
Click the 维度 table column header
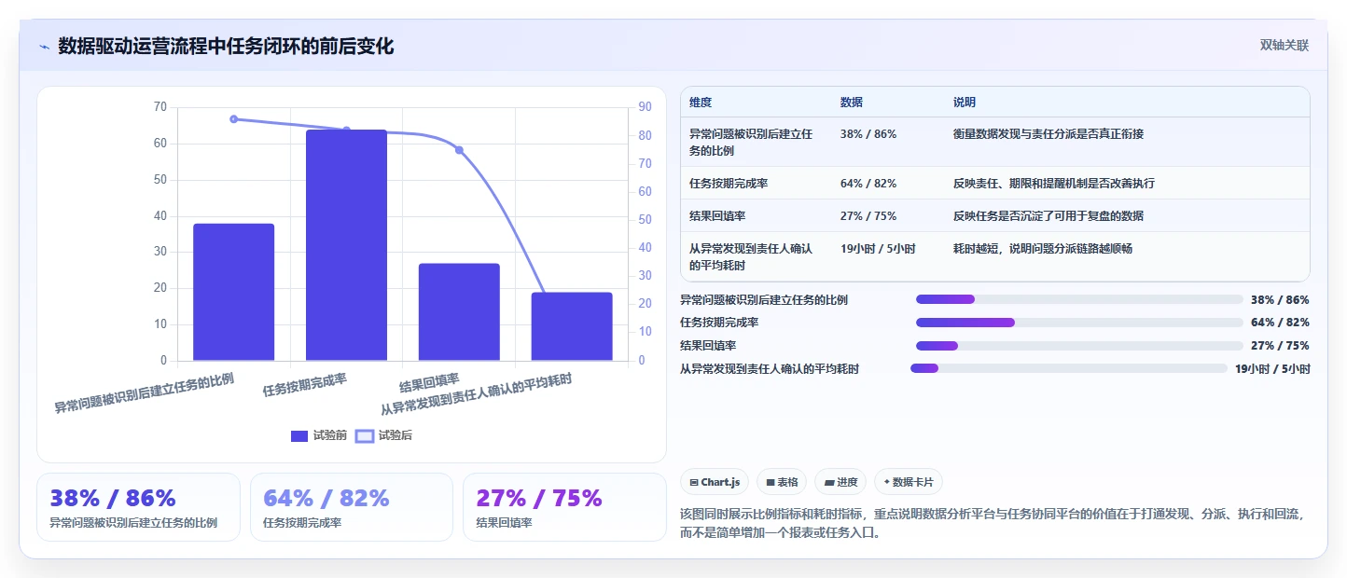tap(701, 102)
